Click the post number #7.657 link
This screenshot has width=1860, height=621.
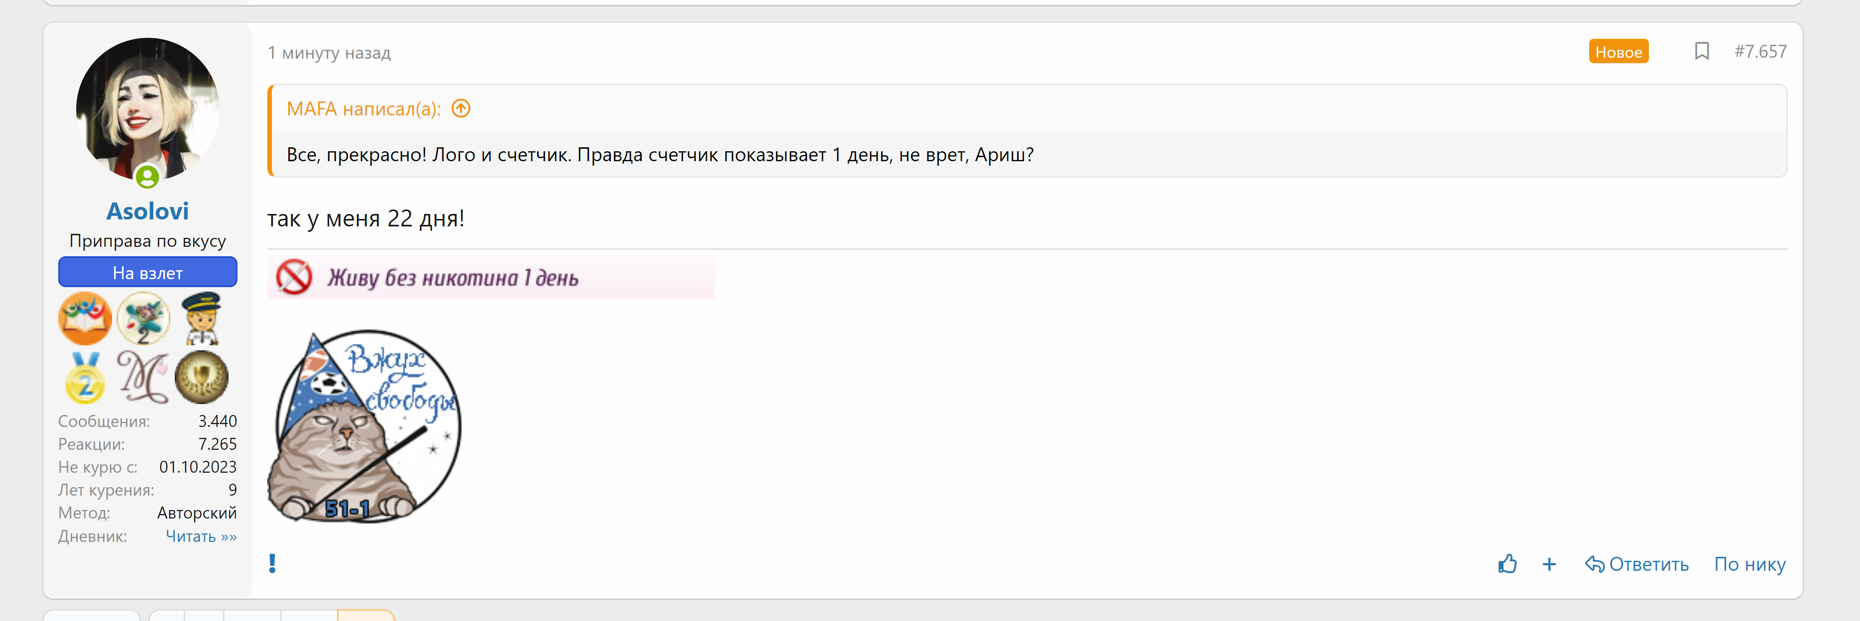1759,51
